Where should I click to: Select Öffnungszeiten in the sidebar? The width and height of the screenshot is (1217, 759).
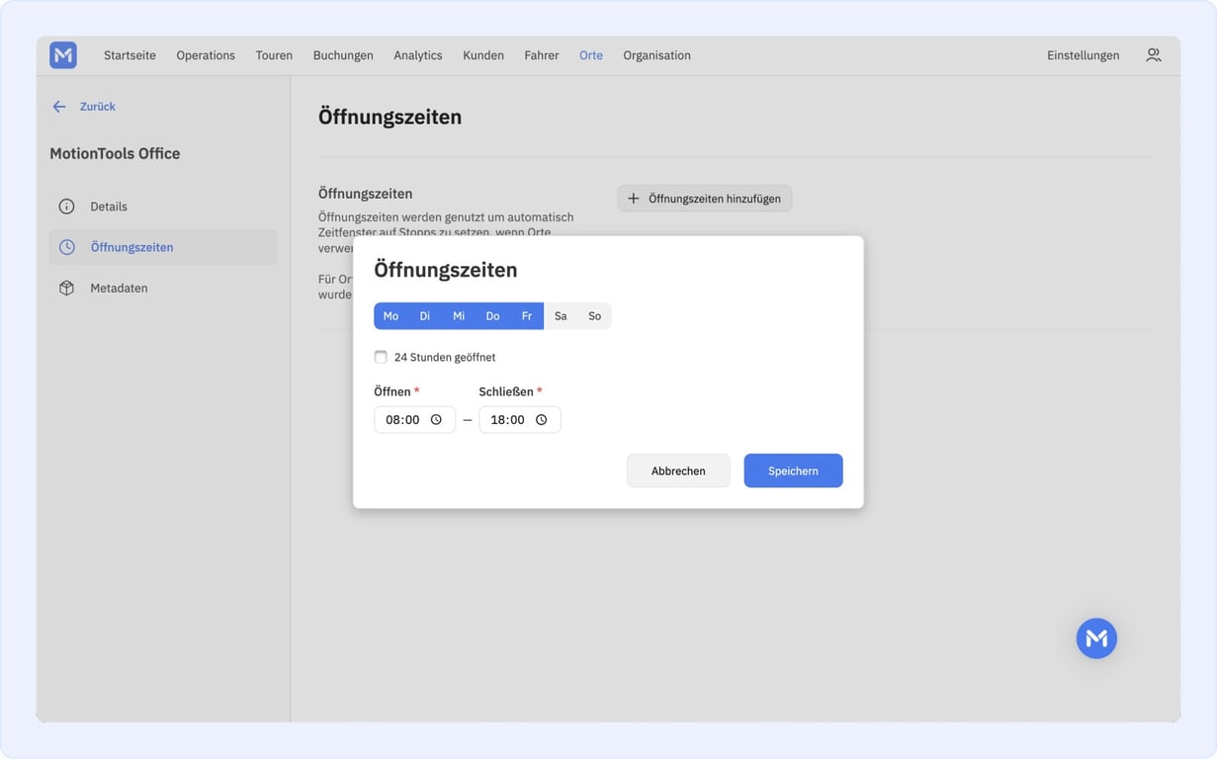click(163, 247)
